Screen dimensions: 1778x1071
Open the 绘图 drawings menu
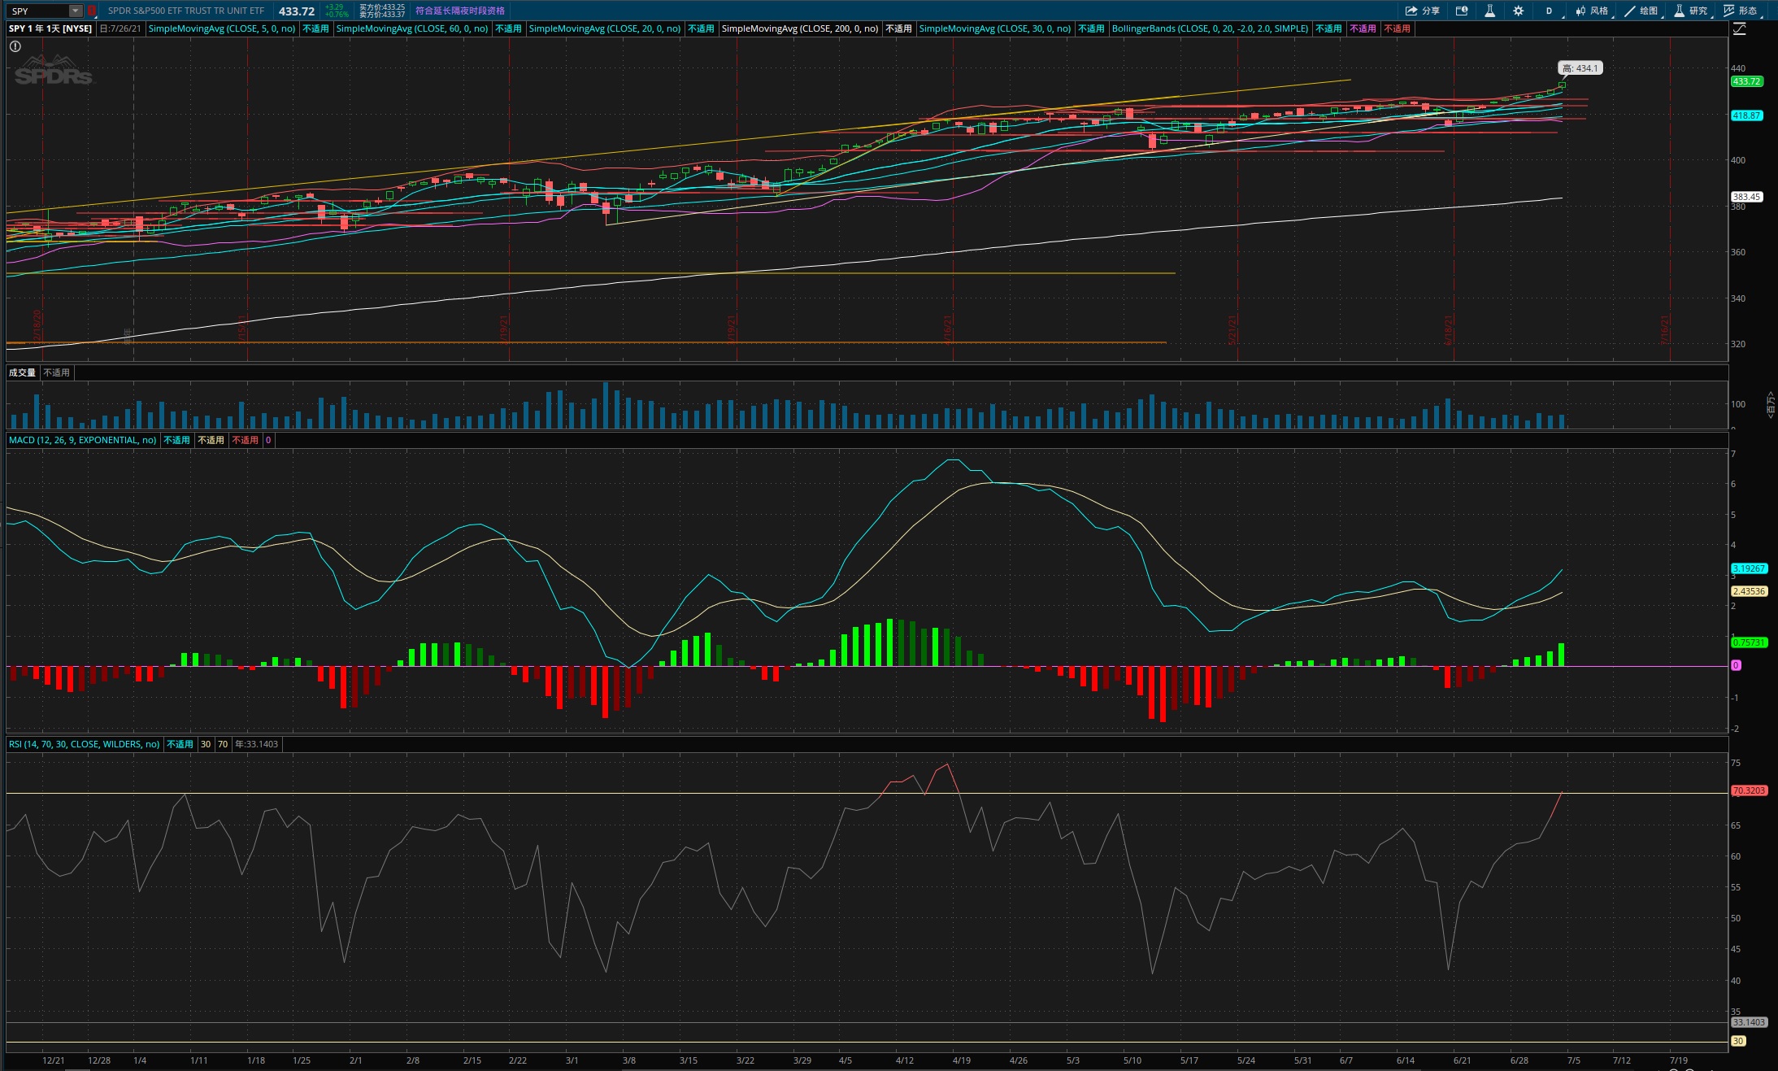tap(1649, 11)
